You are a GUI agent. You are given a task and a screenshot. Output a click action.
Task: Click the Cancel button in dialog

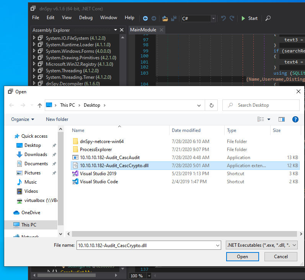281,257
